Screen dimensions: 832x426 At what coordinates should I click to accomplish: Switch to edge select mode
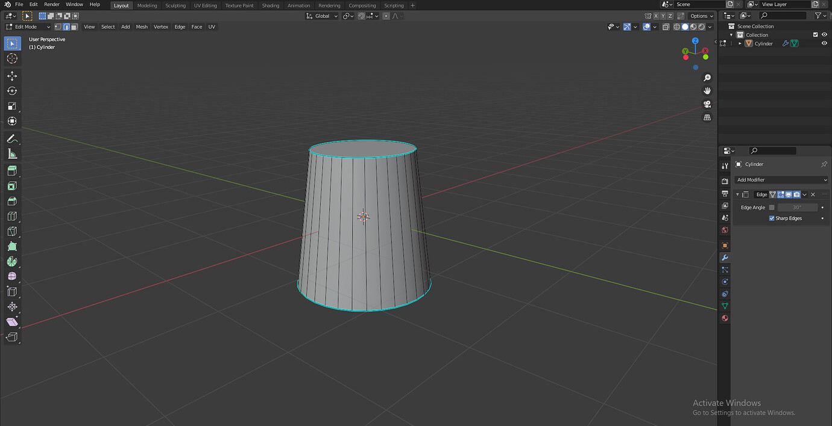pos(66,26)
